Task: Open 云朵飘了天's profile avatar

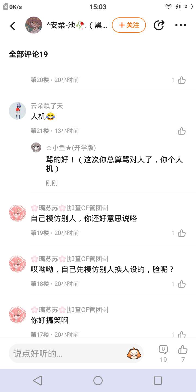Action: pyautogui.click(x=17, y=111)
